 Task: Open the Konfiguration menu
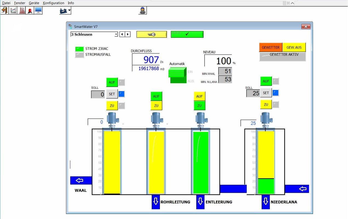(53, 3)
